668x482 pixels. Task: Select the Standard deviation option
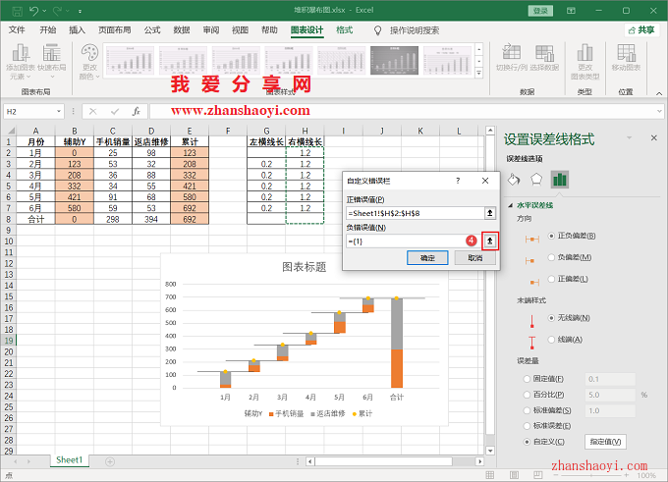point(527,410)
